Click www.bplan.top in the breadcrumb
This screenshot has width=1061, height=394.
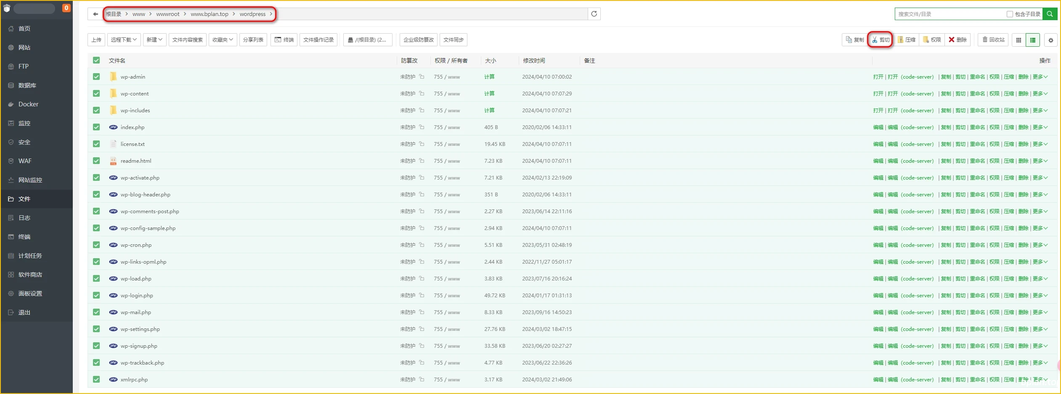(210, 14)
